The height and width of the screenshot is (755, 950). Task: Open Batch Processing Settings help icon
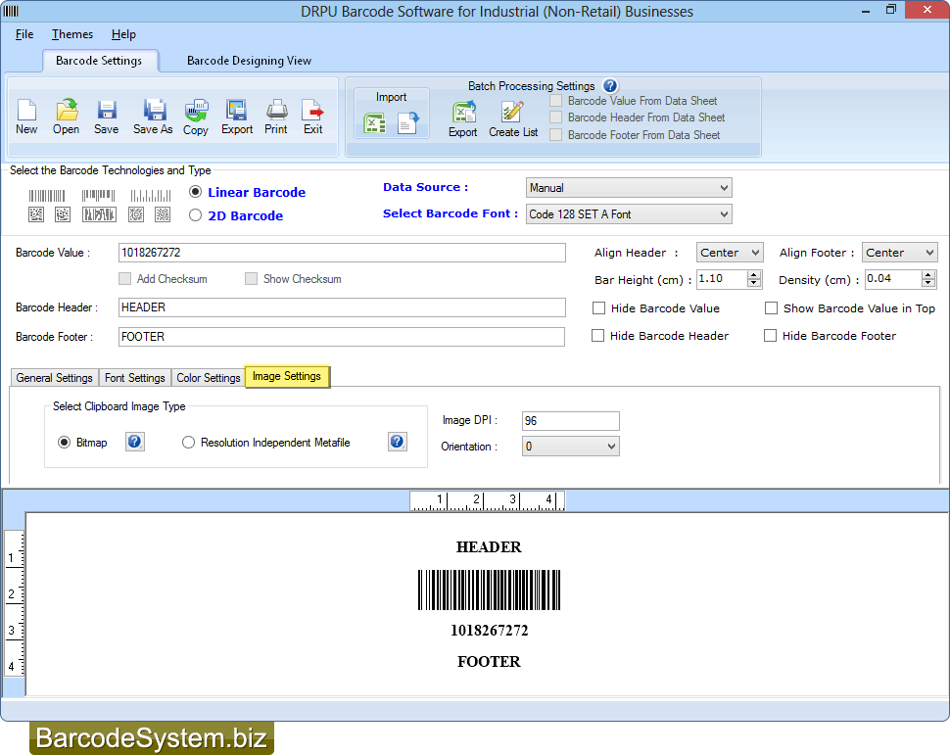[610, 86]
